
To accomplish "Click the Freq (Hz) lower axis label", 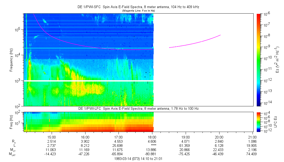I will tap(11, 121).
